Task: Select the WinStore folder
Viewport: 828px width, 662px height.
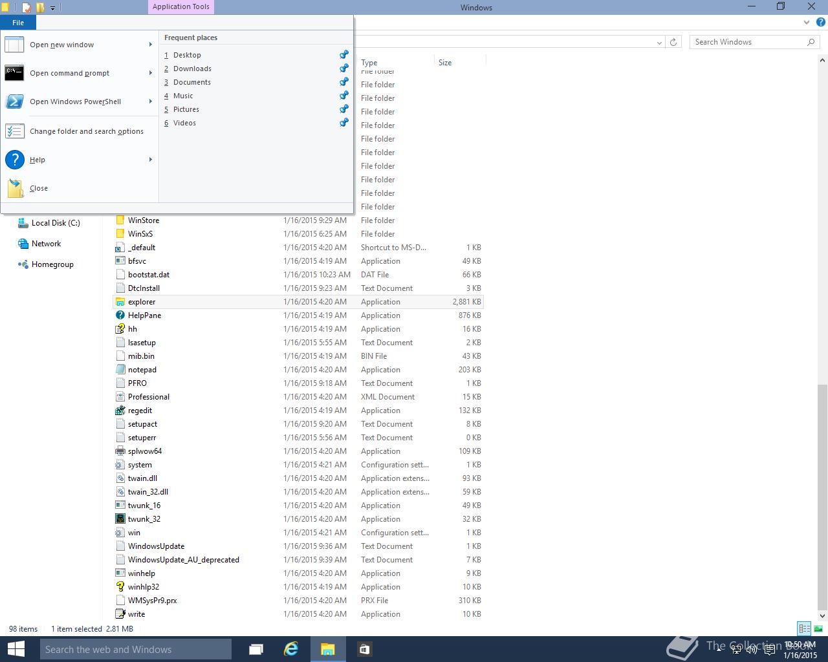Action: click(x=144, y=220)
